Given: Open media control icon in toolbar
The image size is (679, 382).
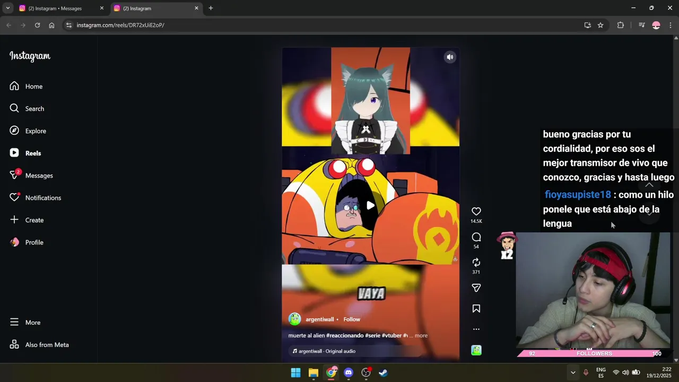Looking at the screenshot, I should click(641, 25).
